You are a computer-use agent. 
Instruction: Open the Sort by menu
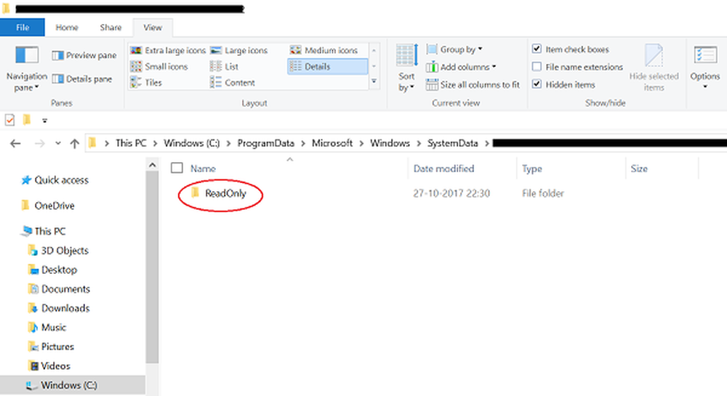click(x=406, y=68)
